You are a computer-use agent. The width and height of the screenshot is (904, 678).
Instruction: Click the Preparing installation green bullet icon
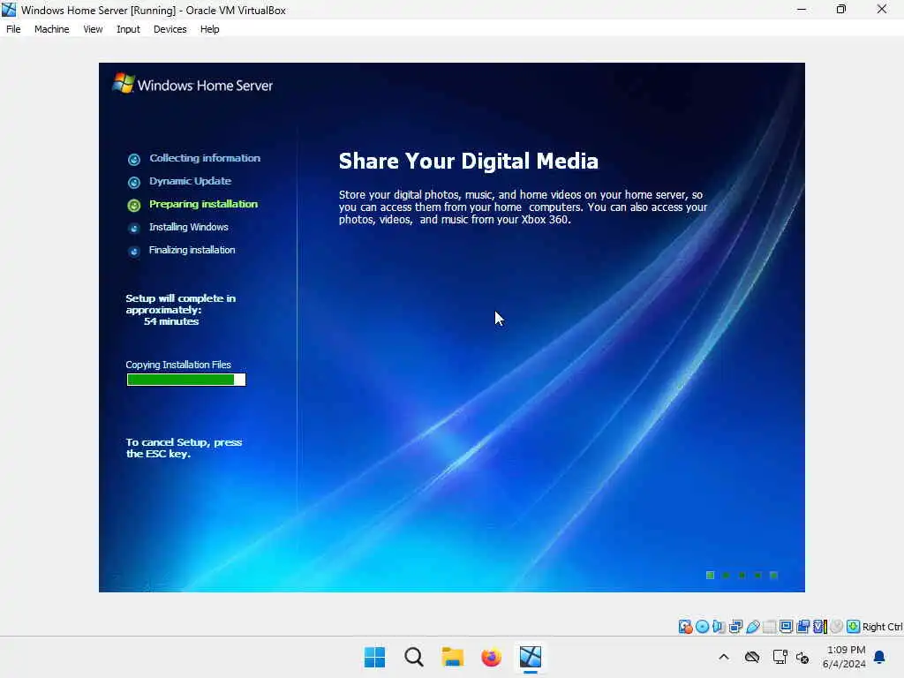click(134, 205)
